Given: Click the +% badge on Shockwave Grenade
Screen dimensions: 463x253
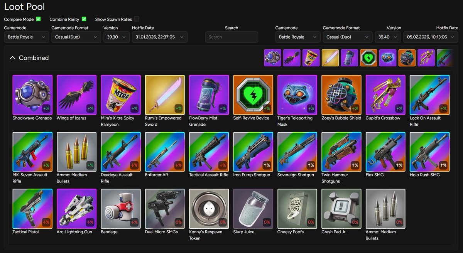Looking at the screenshot, I should point(46,108).
